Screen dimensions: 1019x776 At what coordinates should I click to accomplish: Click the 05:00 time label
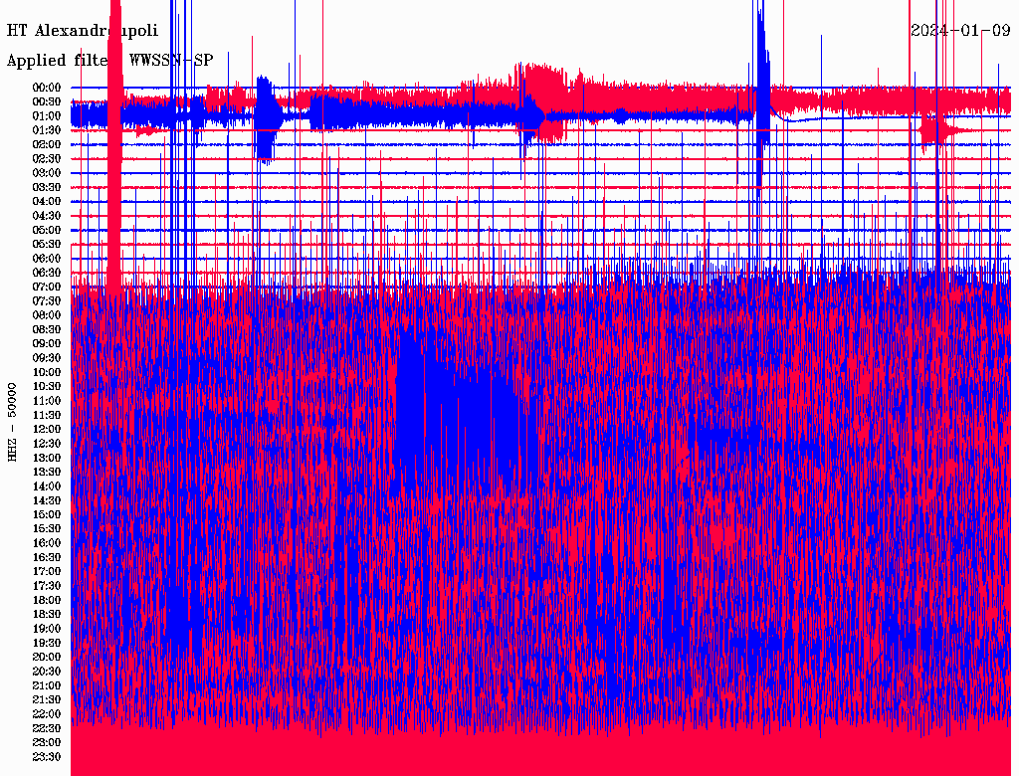[x=47, y=230]
